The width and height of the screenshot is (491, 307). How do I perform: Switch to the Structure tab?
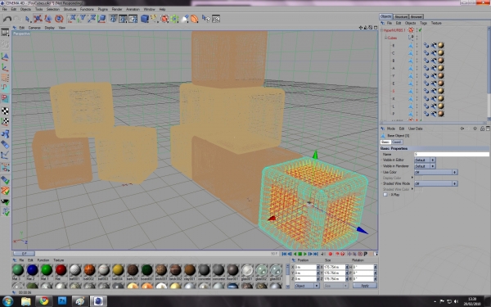coord(401,16)
